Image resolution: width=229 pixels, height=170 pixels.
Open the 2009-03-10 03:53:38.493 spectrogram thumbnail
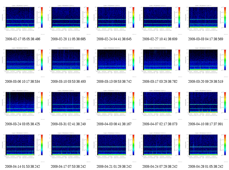(x=68, y=62)
